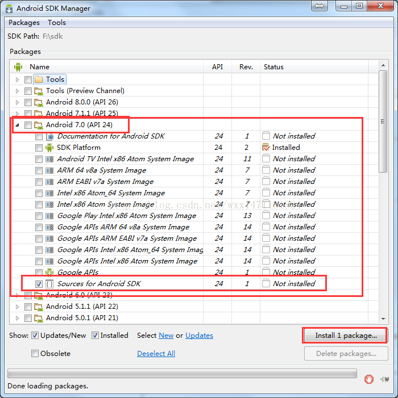398x398 pixels.
Task: Click the Android SDK Manager title bar icon
Action: [x=9, y=9]
